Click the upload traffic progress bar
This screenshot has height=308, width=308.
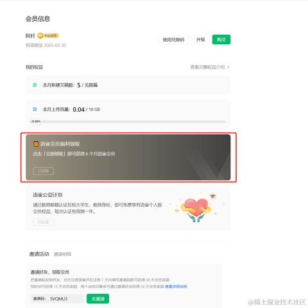[128, 121]
